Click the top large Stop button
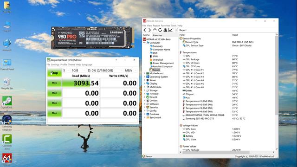This screenshot has width=297, height=167. [54, 73]
